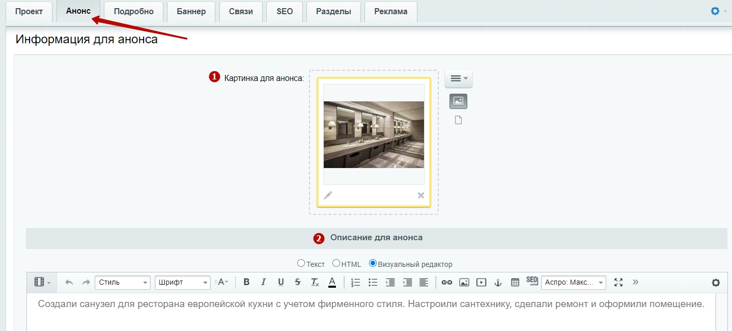Toggle italic formatting
This screenshot has height=331, width=732.
pos(263,282)
